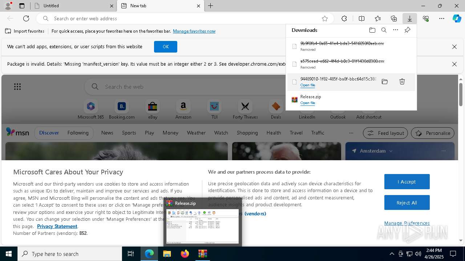This screenshot has width=465, height=261.
Task: Select the Following feed tab
Action: point(78,133)
